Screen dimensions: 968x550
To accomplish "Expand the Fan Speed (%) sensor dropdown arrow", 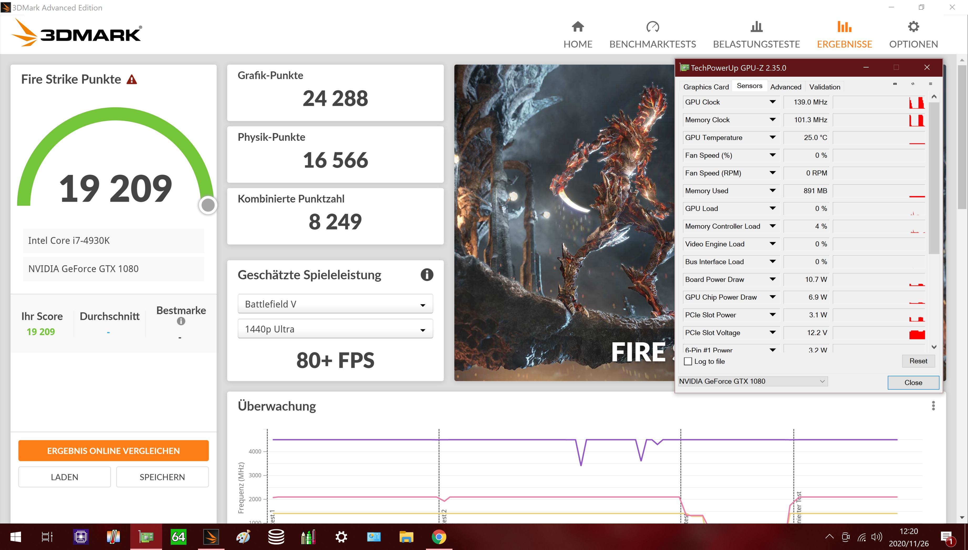I will (x=772, y=155).
